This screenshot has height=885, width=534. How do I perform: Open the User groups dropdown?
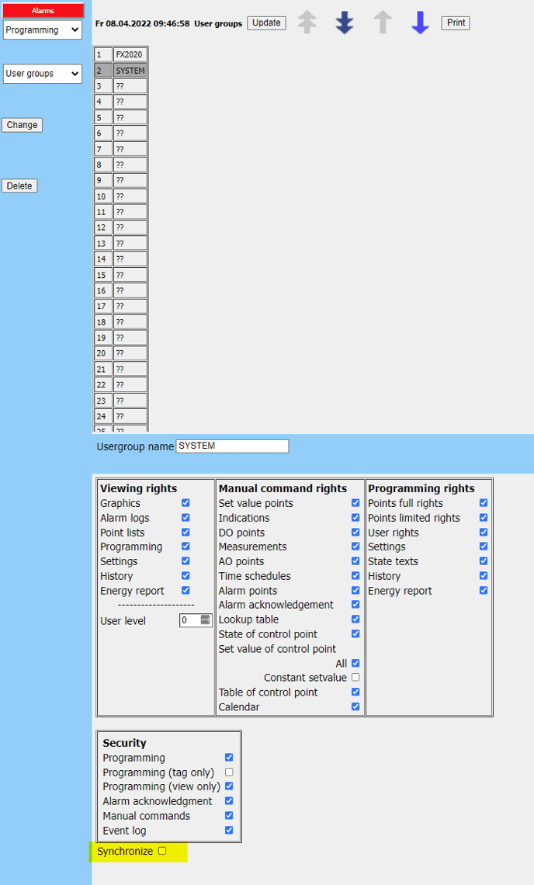click(43, 74)
